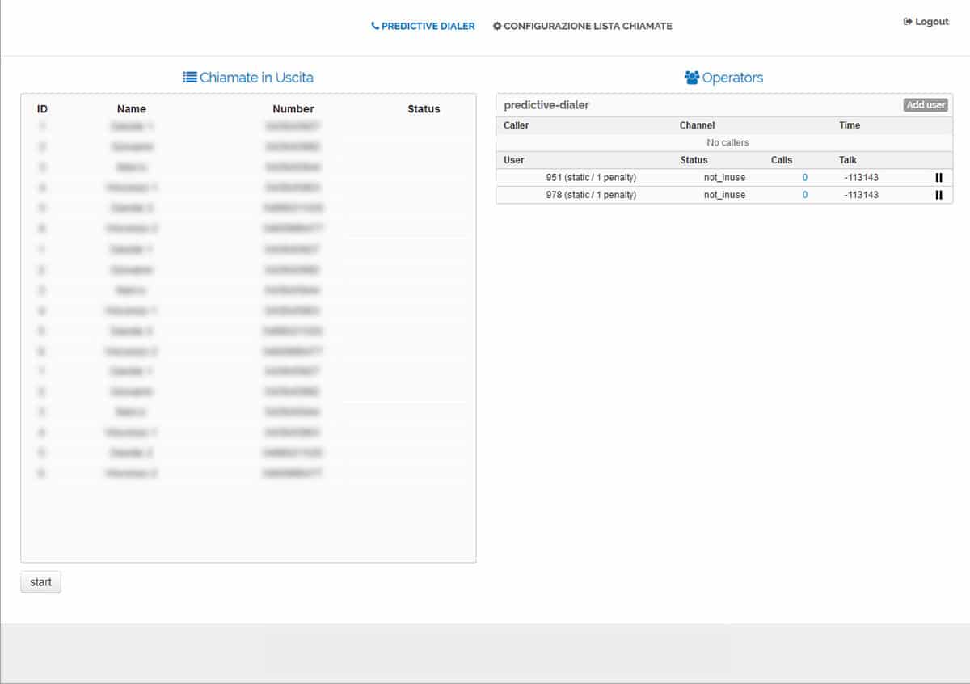Click the Logout link text
The width and height of the screenshot is (970, 684).
click(931, 22)
